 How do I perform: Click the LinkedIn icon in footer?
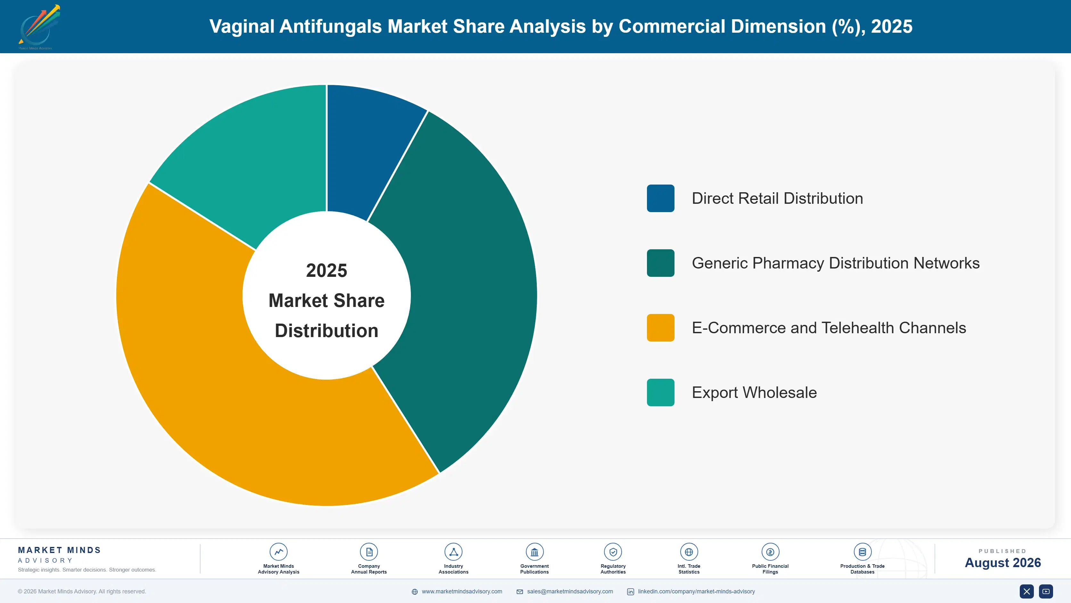pos(630,592)
